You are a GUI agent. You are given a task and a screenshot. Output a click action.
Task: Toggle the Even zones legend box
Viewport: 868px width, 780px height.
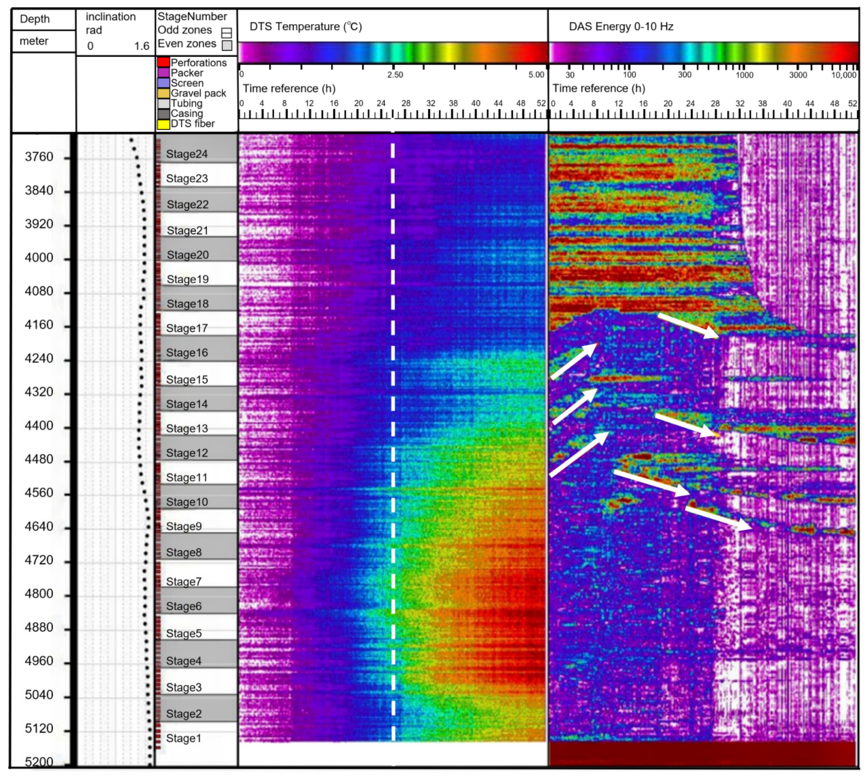pos(227,45)
